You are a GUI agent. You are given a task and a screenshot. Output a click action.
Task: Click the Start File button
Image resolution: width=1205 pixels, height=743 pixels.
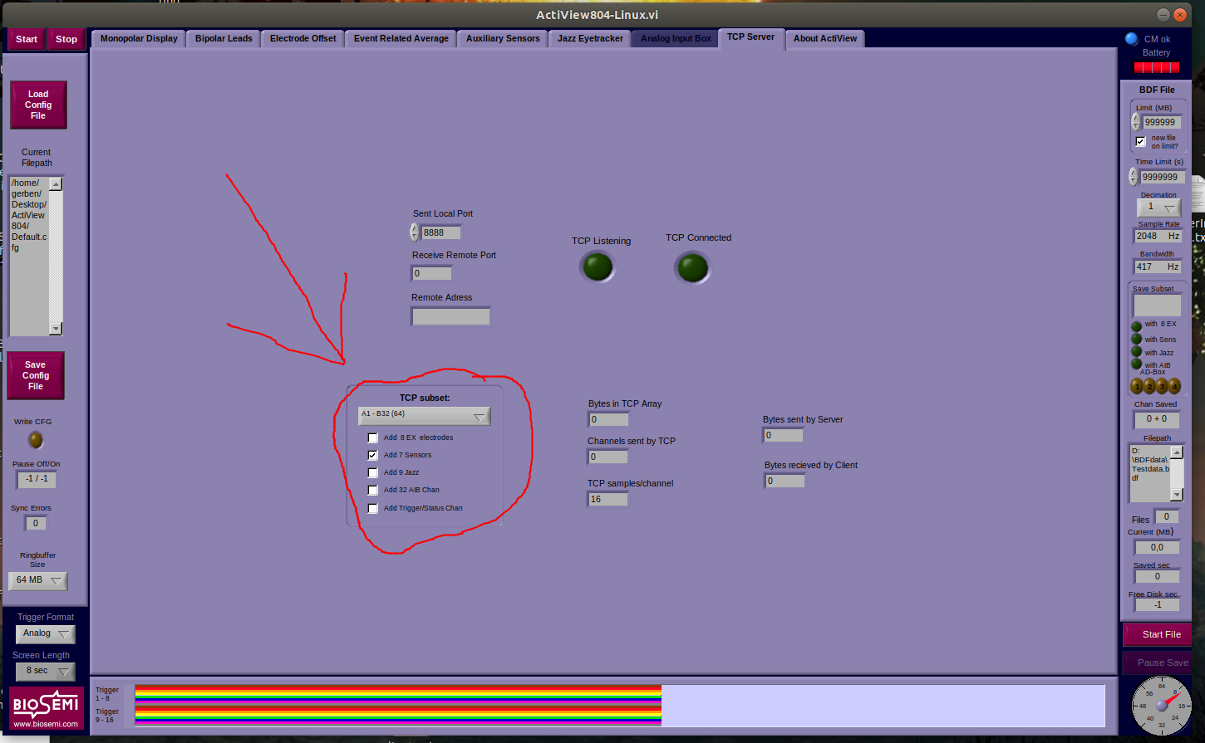pyautogui.click(x=1157, y=633)
